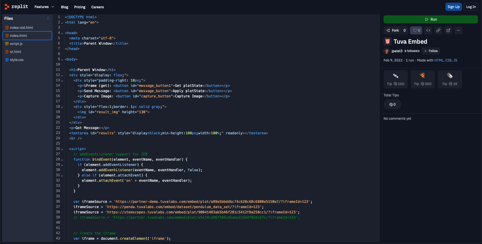Click the HTML5 badge beside Tuva Embed

coord(387,41)
